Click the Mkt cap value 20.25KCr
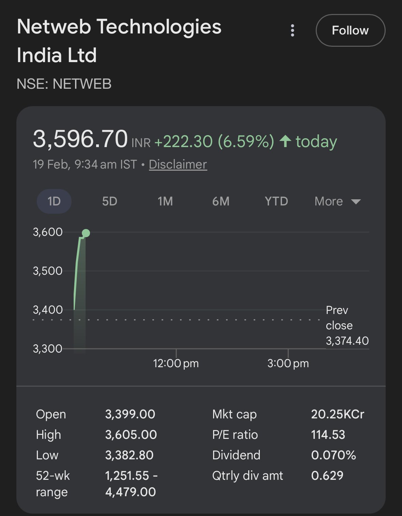 338,414
